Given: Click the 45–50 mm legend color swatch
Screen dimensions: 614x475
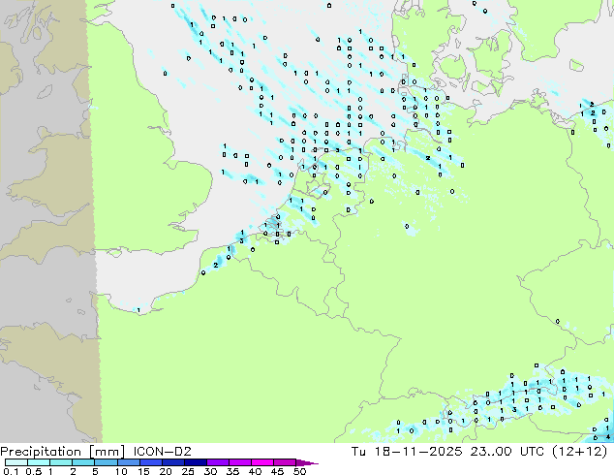Looking at the screenshot, I should (x=285, y=462).
